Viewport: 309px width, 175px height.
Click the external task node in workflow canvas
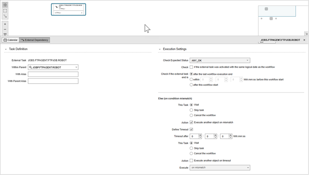pyautogui.click(x=68, y=10)
